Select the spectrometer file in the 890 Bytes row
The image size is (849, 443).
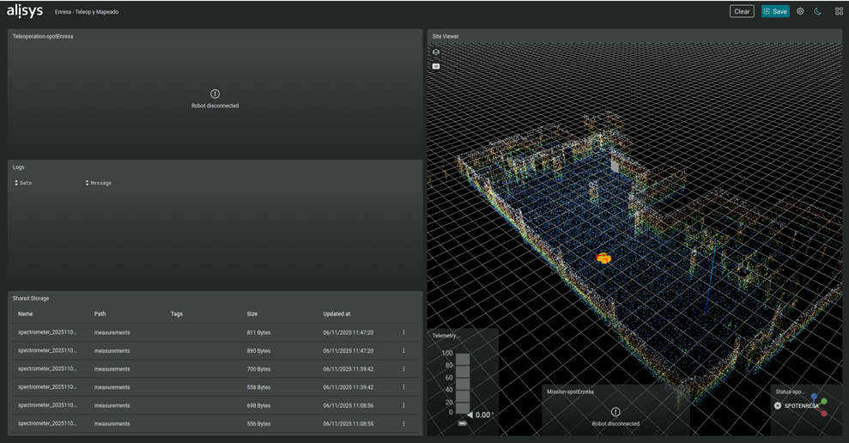pyautogui.click(x=47, y=351)
